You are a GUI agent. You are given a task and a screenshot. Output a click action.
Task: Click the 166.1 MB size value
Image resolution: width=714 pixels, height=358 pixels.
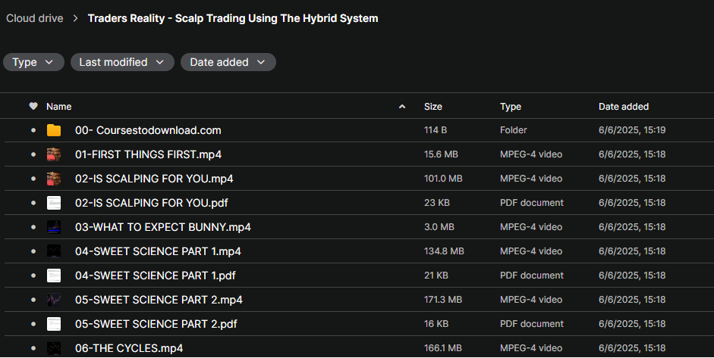pyautogui.click(x=442, y=348)
